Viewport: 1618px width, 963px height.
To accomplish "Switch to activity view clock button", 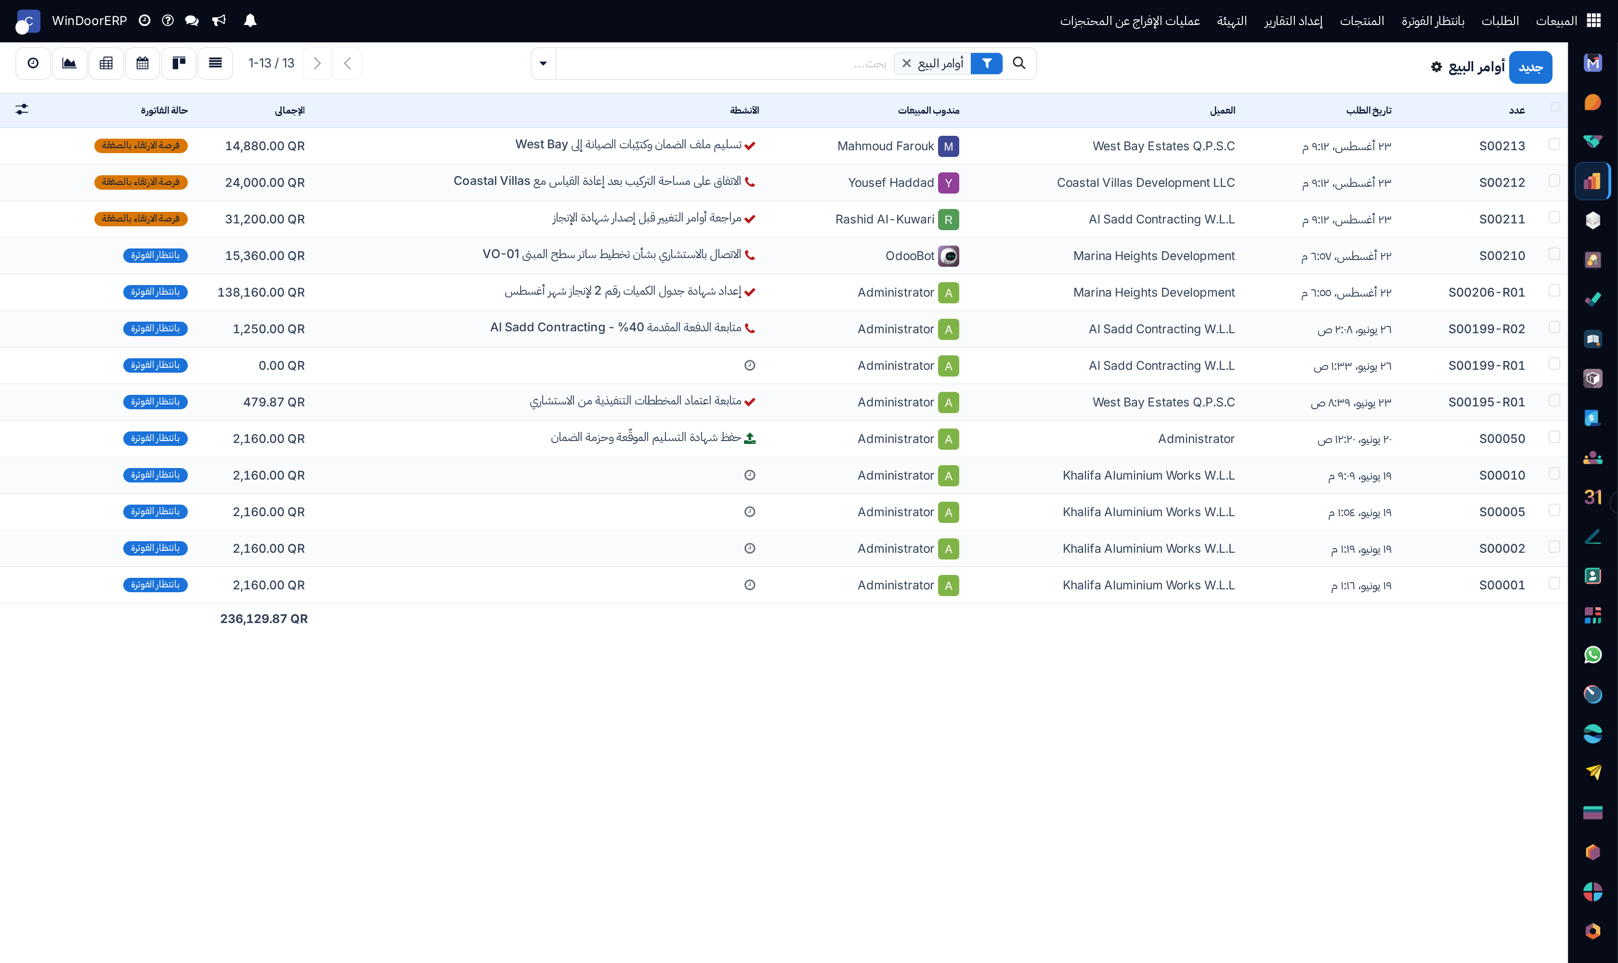I will click(33, 64).
